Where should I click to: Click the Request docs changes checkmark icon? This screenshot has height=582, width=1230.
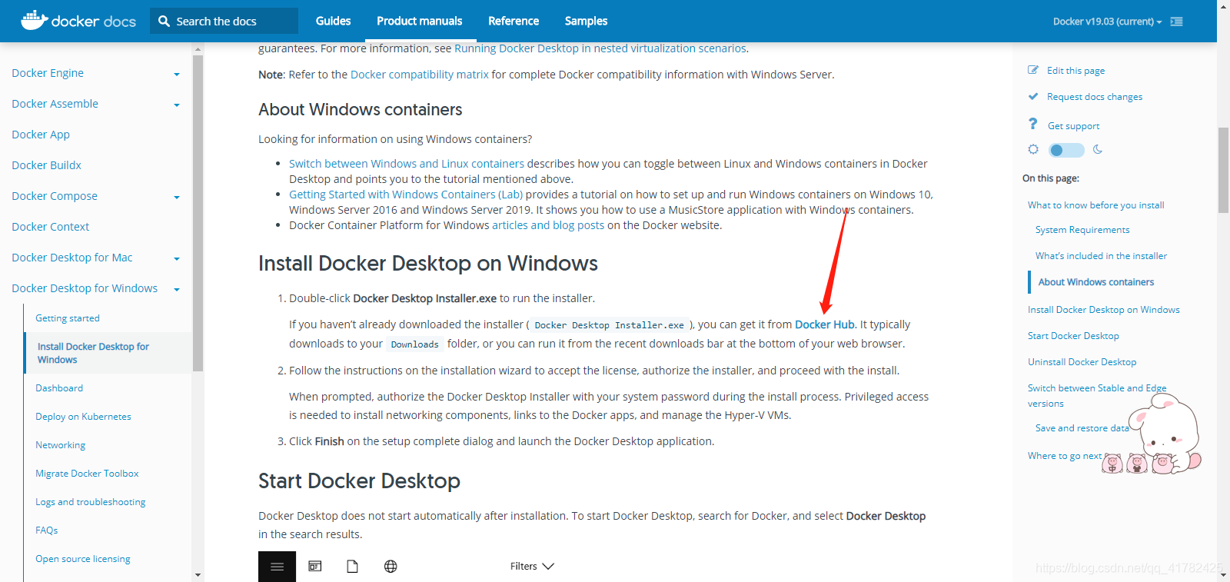[1033, 96]
